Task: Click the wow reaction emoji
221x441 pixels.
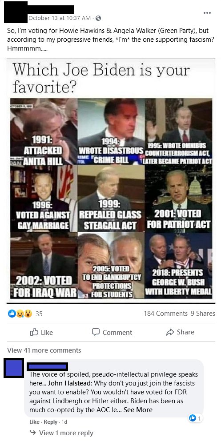Action: [28, 313]
